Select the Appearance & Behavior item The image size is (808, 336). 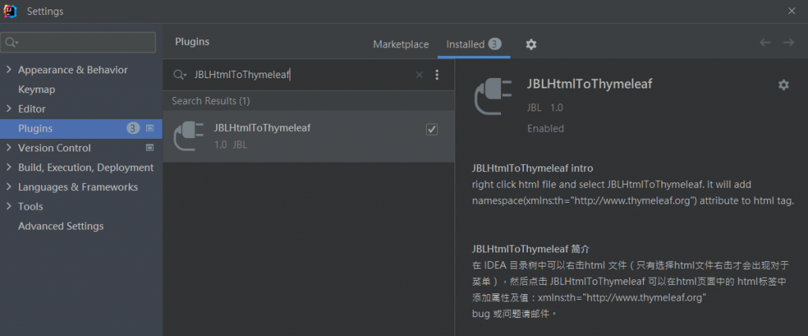73,70
